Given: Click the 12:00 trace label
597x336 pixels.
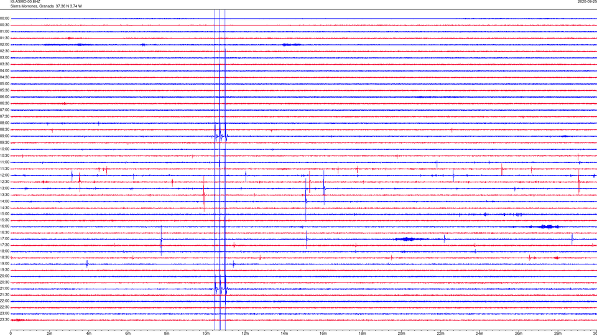Looking at the screenshot, I should pos(5,175).
